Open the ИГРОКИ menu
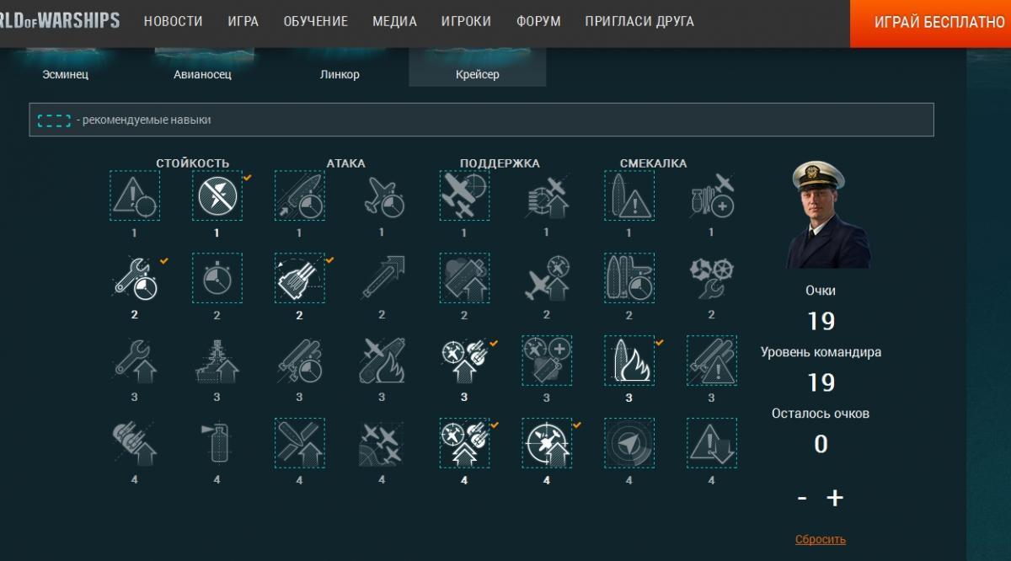The image size is (1011, 561). tap(466, 22)
